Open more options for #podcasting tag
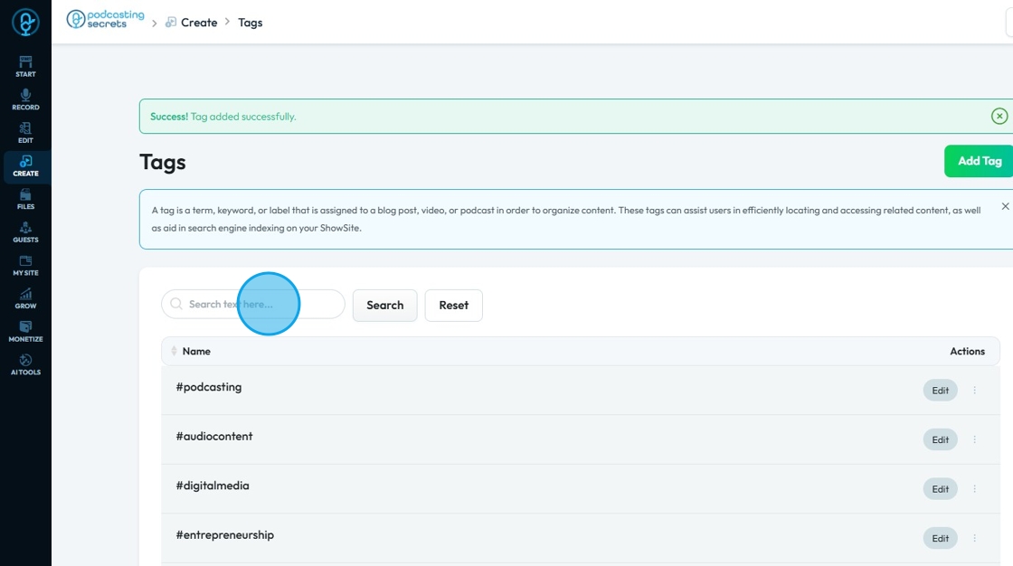The image size is (1013, 566). [x=974, y=391]
